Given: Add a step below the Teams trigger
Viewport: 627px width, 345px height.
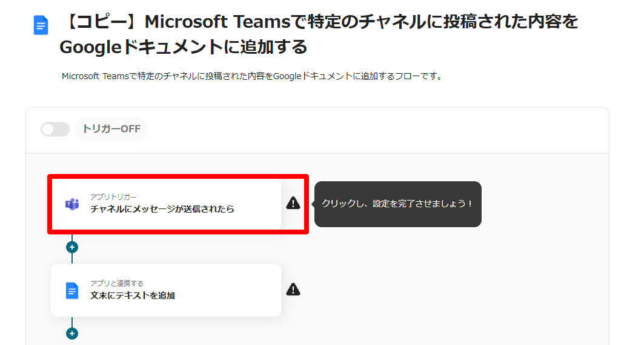Looking at the screenshot, I should pyautogui.click(x=72, y=247).
